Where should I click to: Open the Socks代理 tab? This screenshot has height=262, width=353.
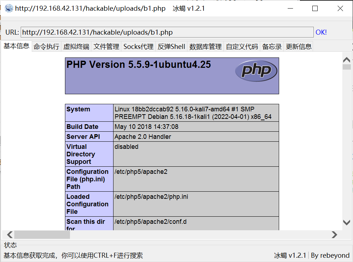click(138, 46)
